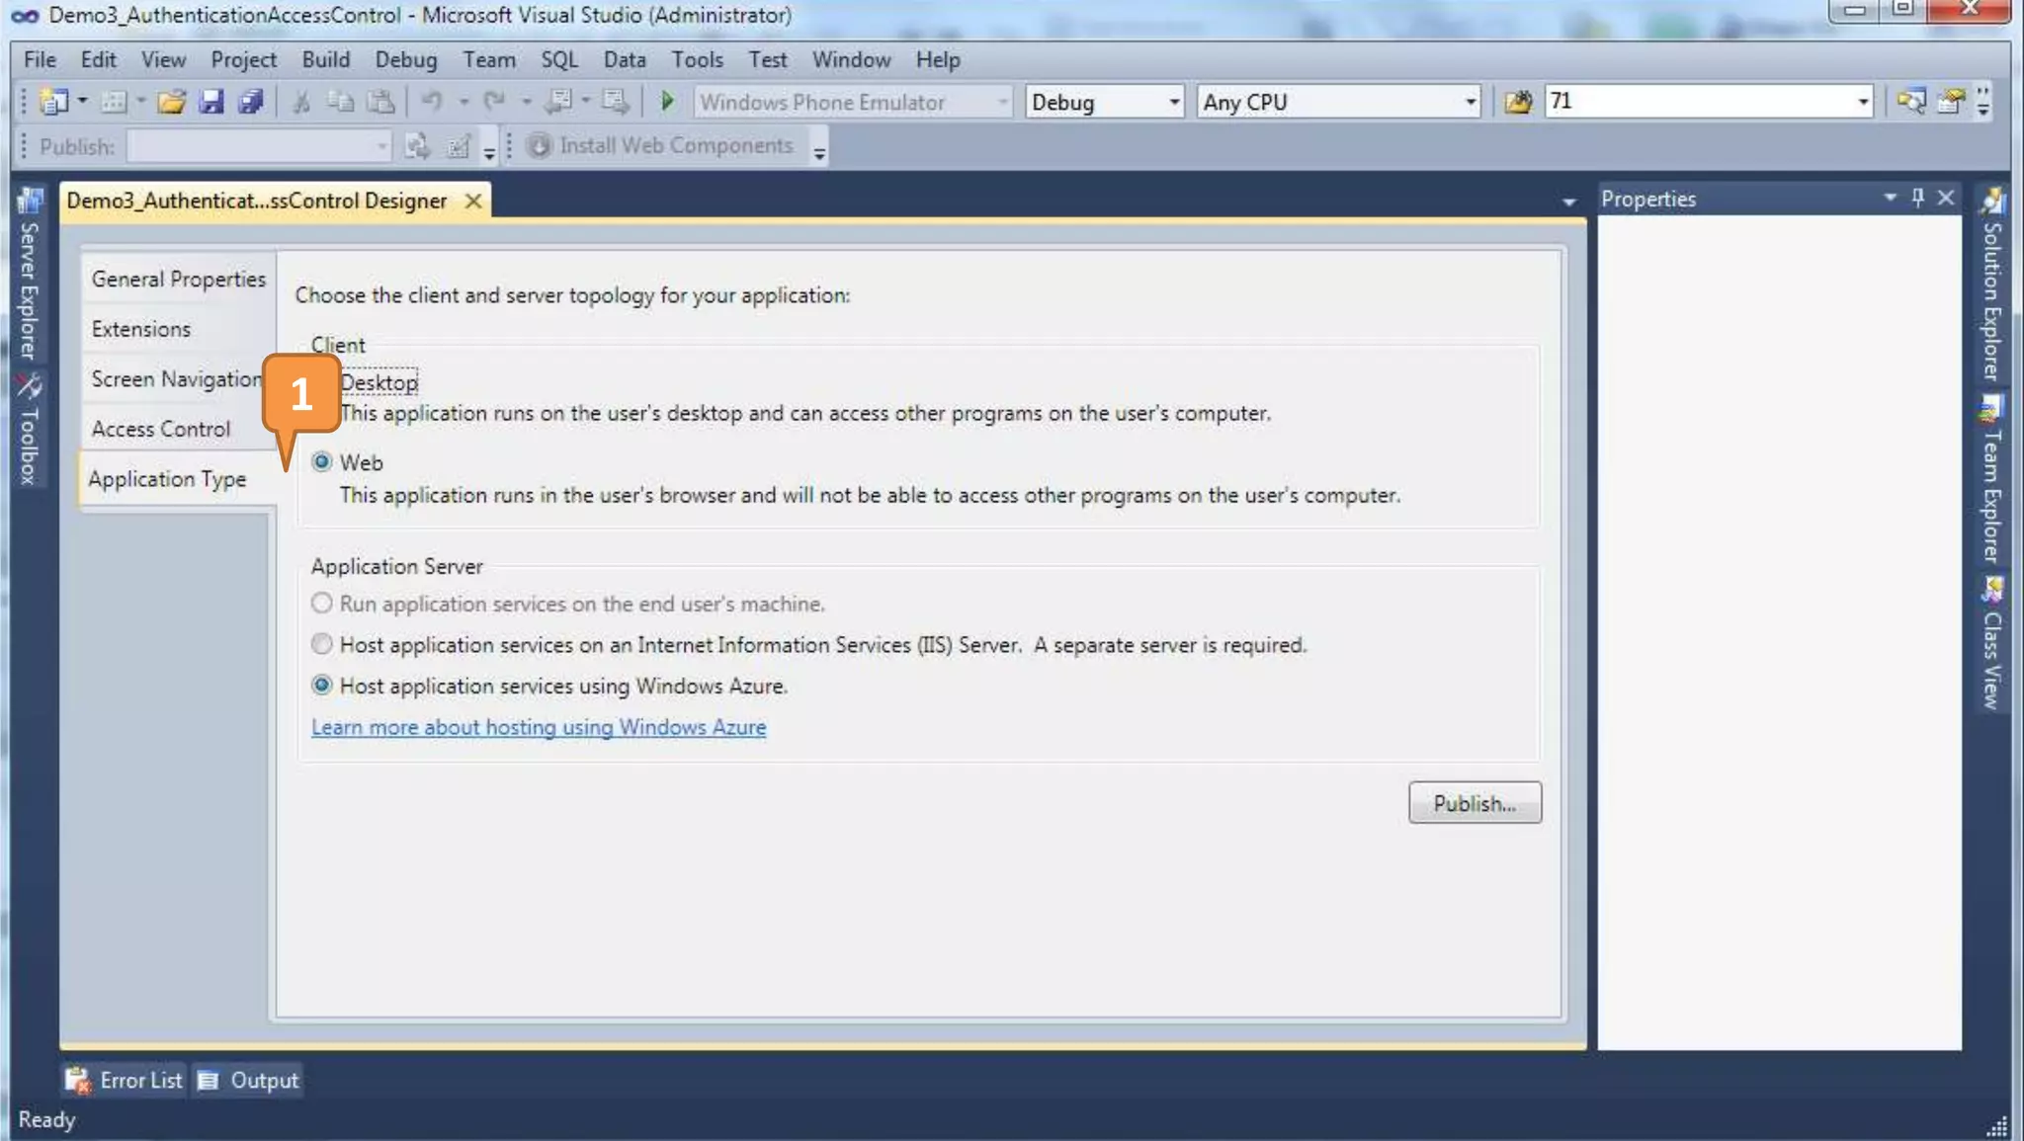Open Solution Explorer side tab

(x=1991, y=286)
